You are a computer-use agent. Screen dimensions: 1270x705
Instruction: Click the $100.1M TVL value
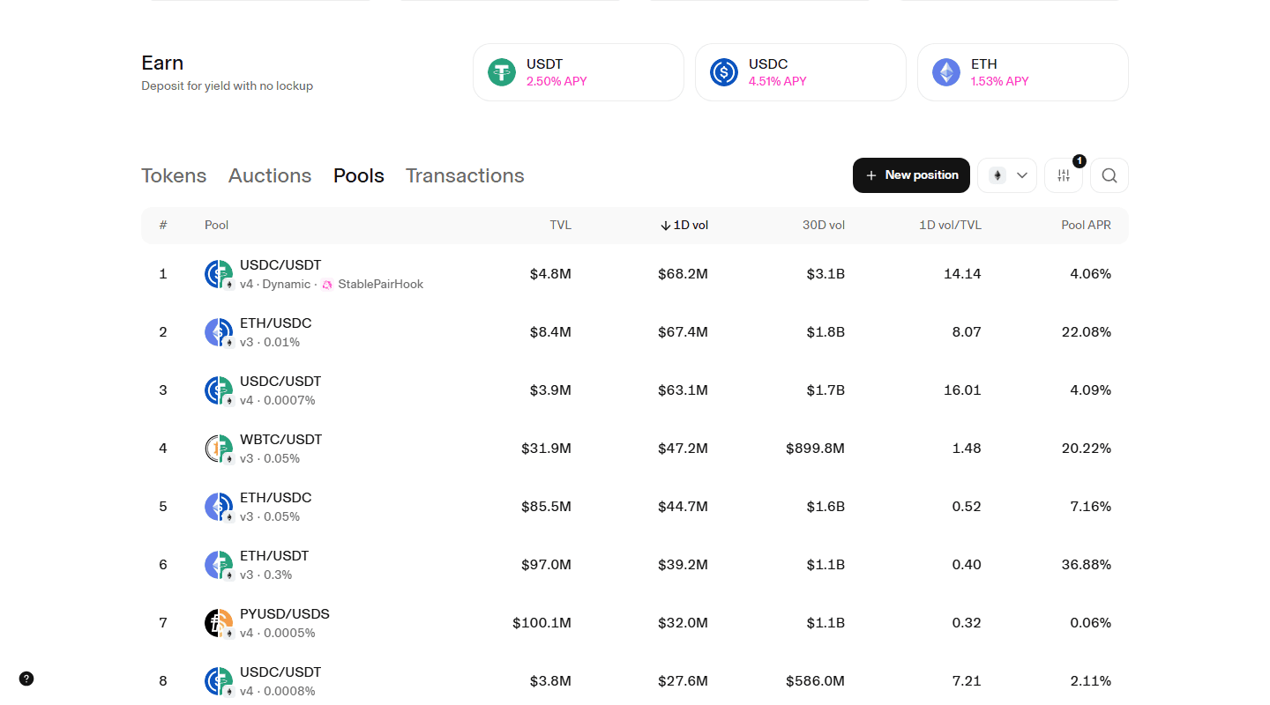(x=542, y=623)
